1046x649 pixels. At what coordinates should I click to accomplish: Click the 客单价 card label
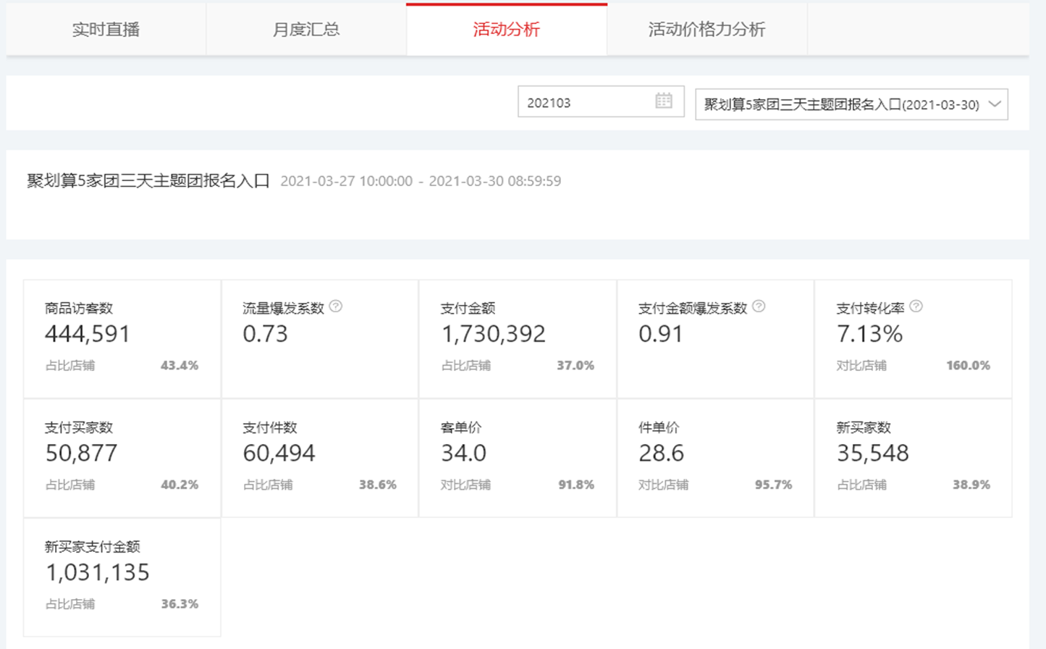click(461, 428)
